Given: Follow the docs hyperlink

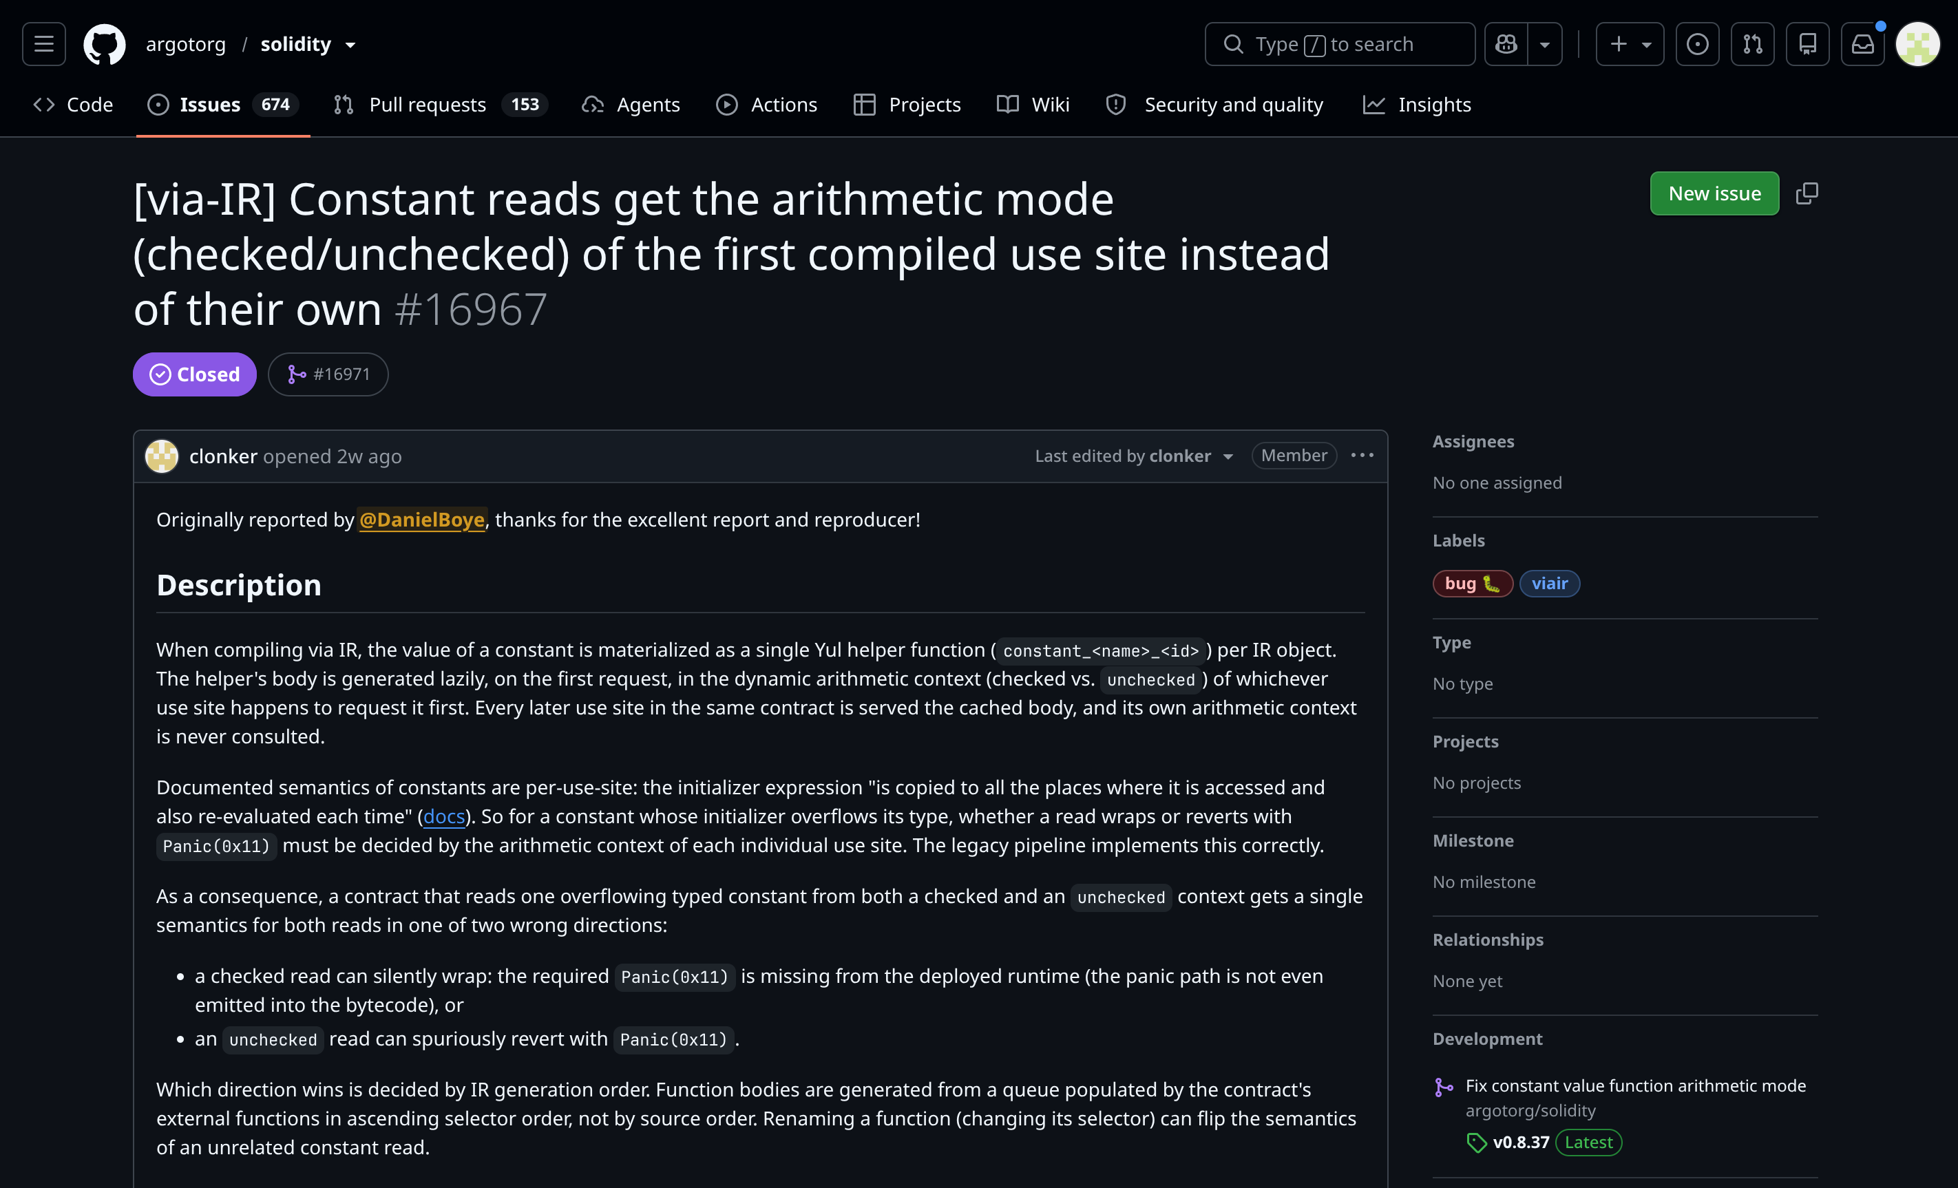Looking at the screenshot, I should coord(443,816).
